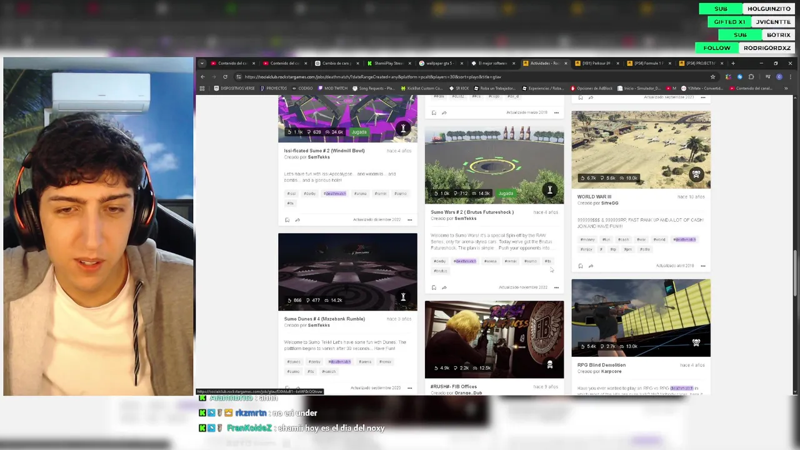Switch to the ShamiiPlay Stream tab
The height and width of the screenshot is (450, 800).
pyautogui.click(x=389, y=63)
